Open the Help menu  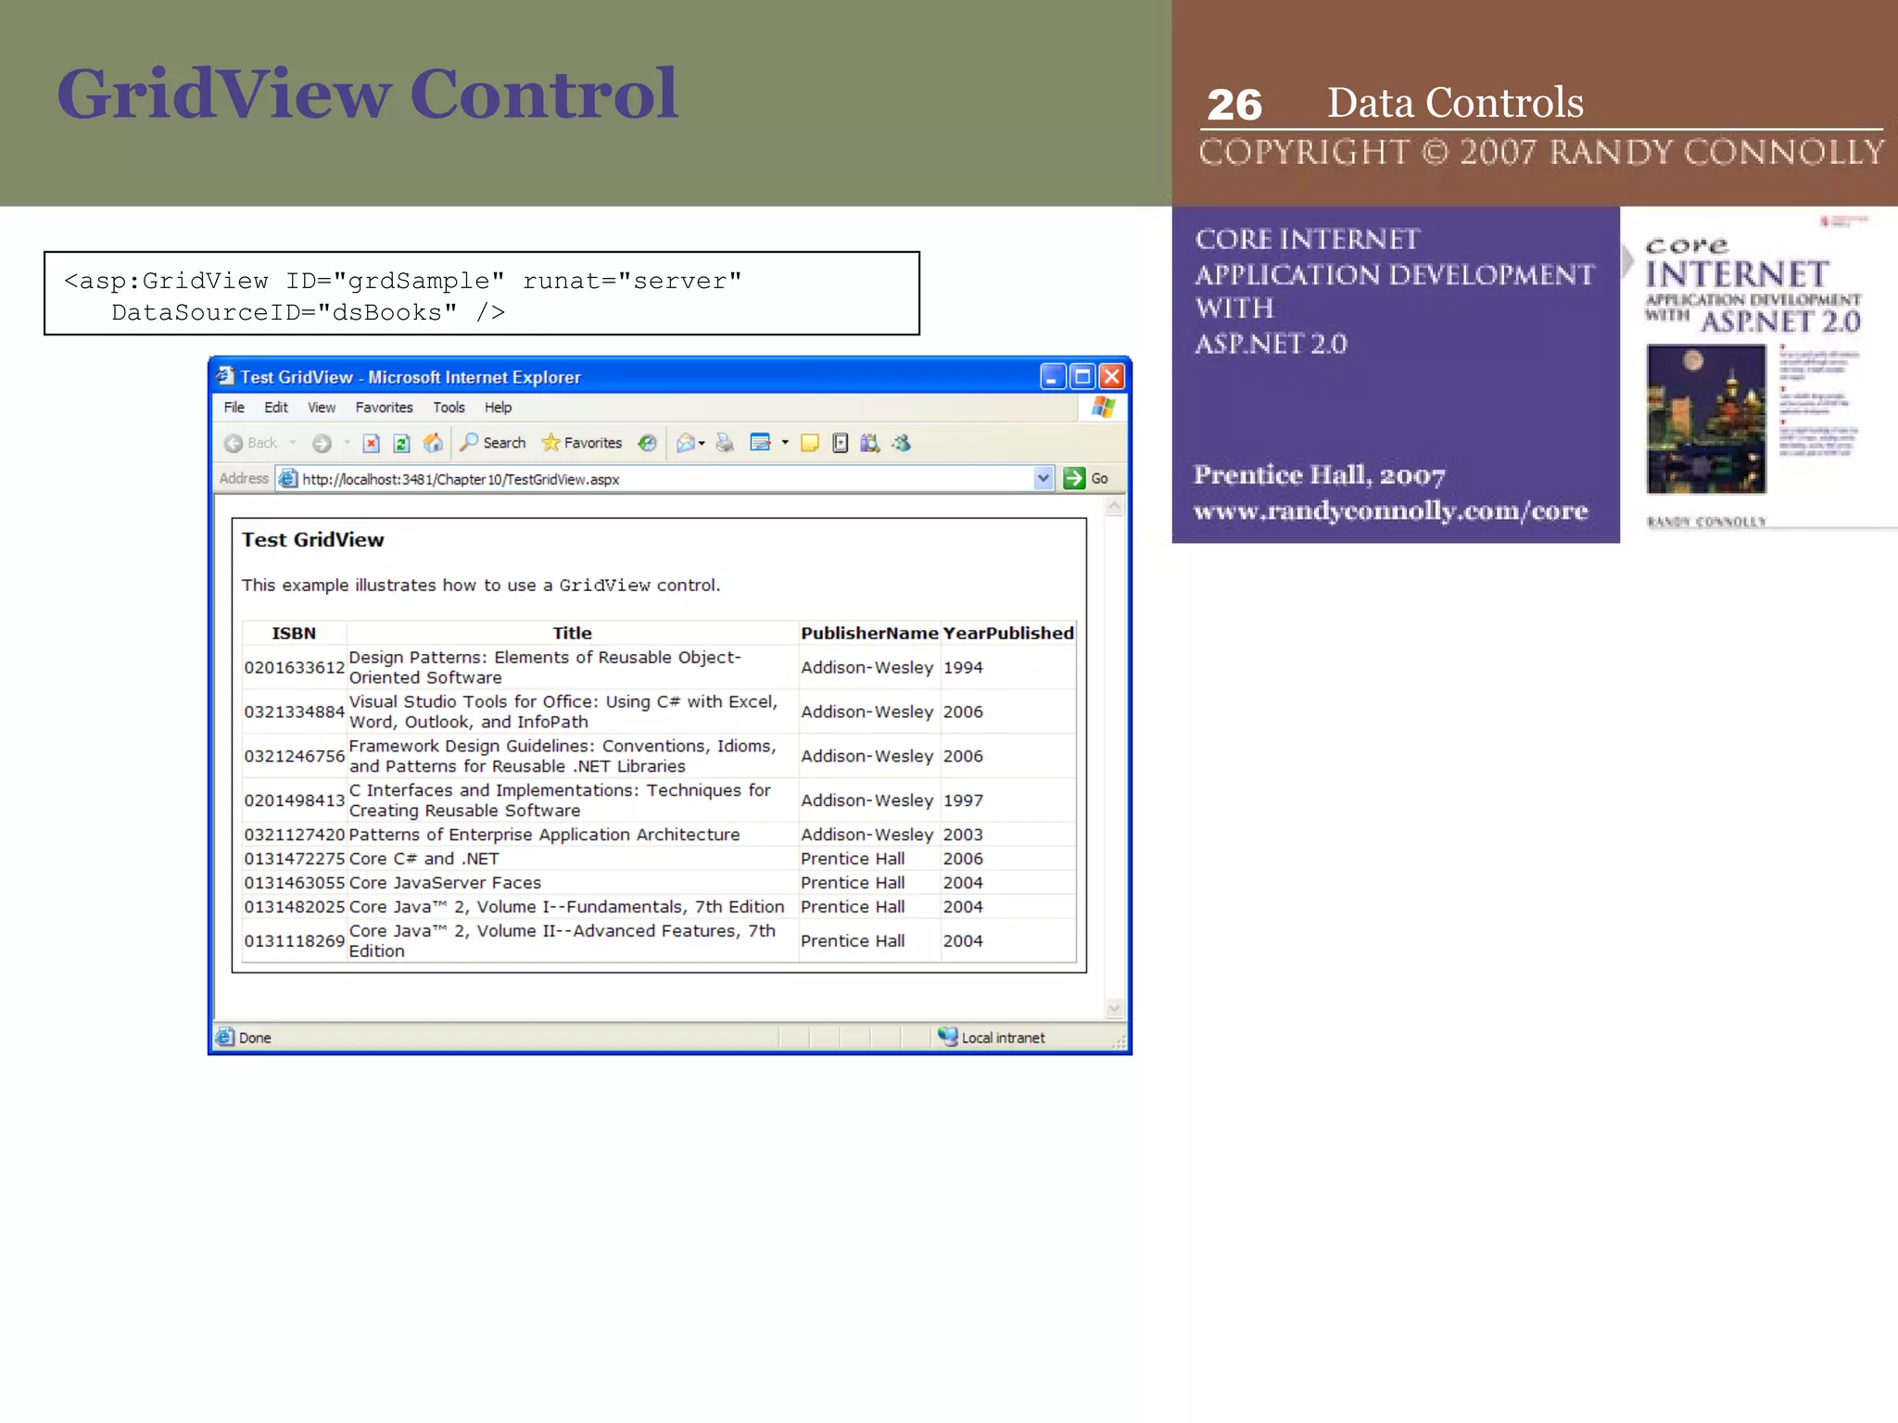498,408
